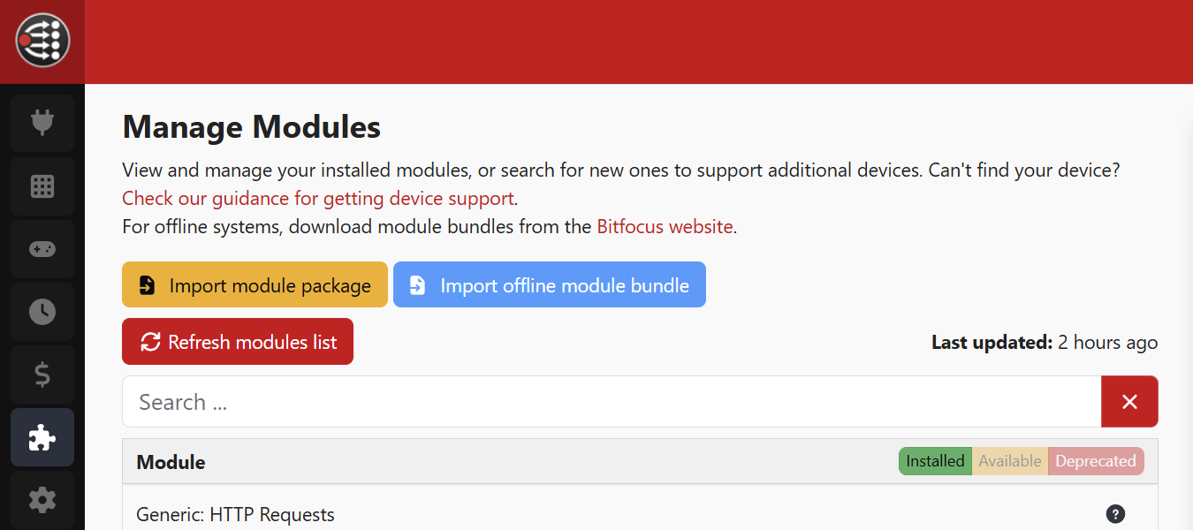The height and width of the screenshot is (530, 1193).
Task: Follow the Bitfocus website link
Action: click(x=665, y=226)
